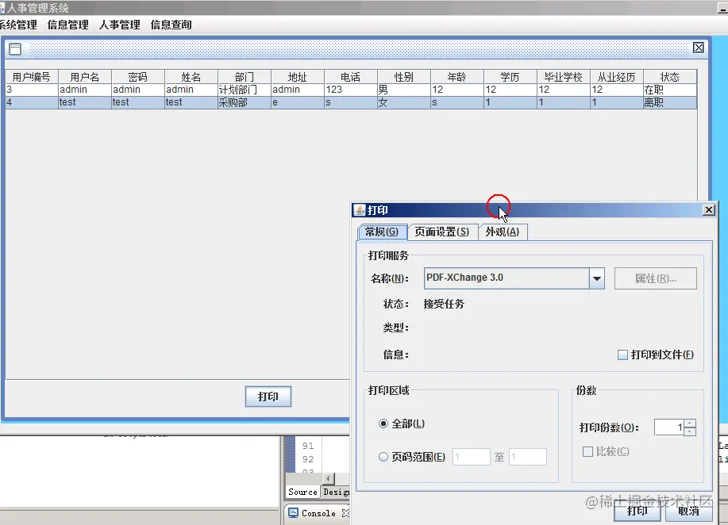Click the starting page number input field

[x=472, y=456]
